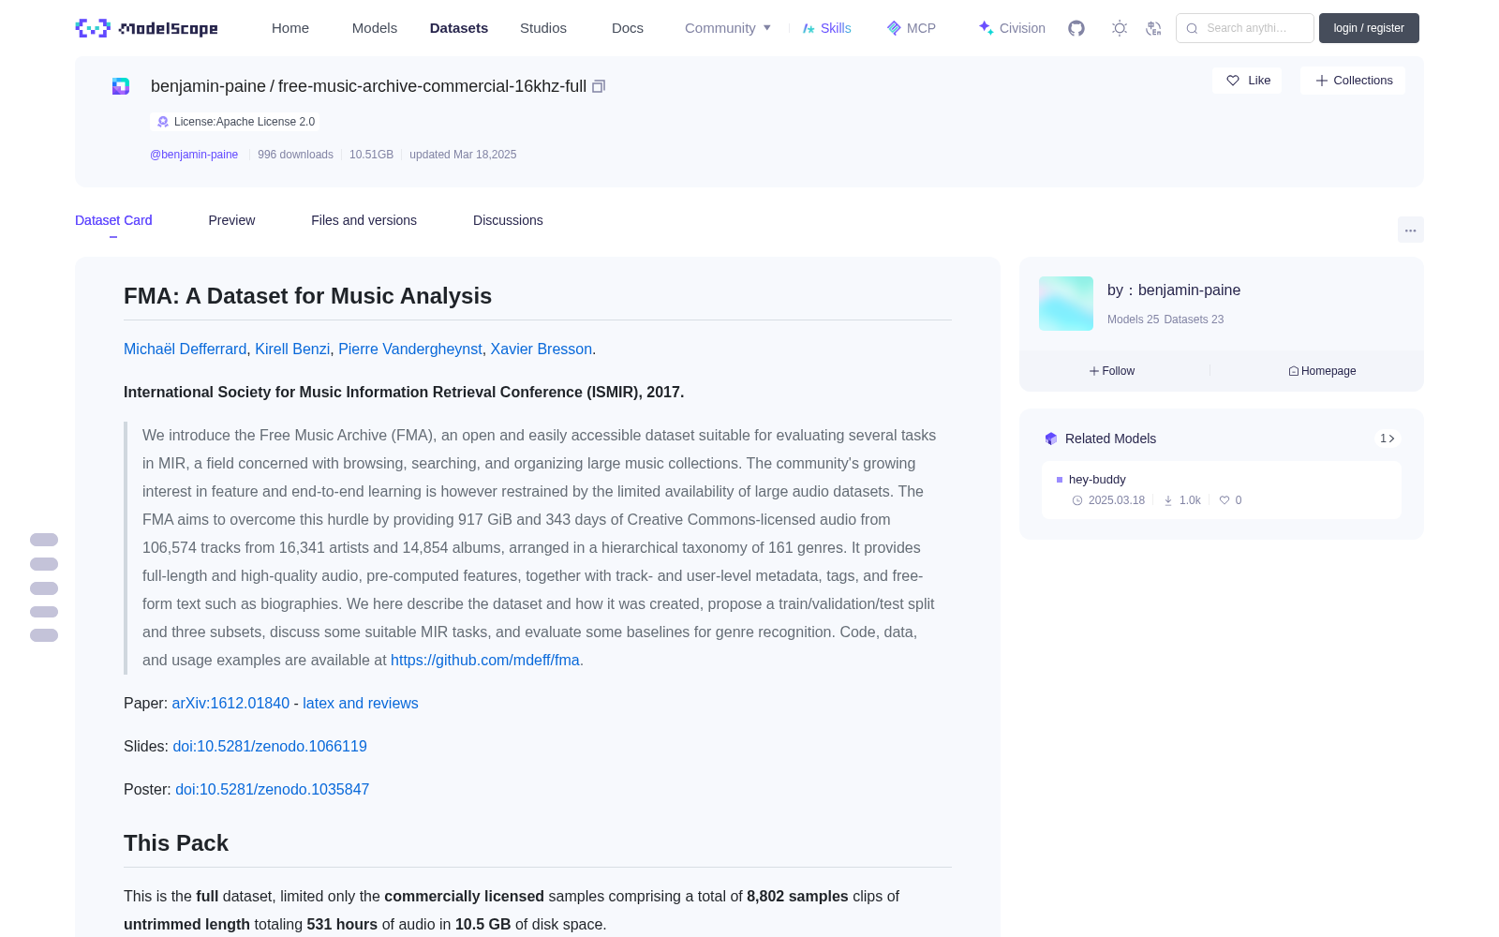Open the poster doi zenodo.1035847 link
1499x937 pixels.
pyautogui.click(x=273, y=789)
